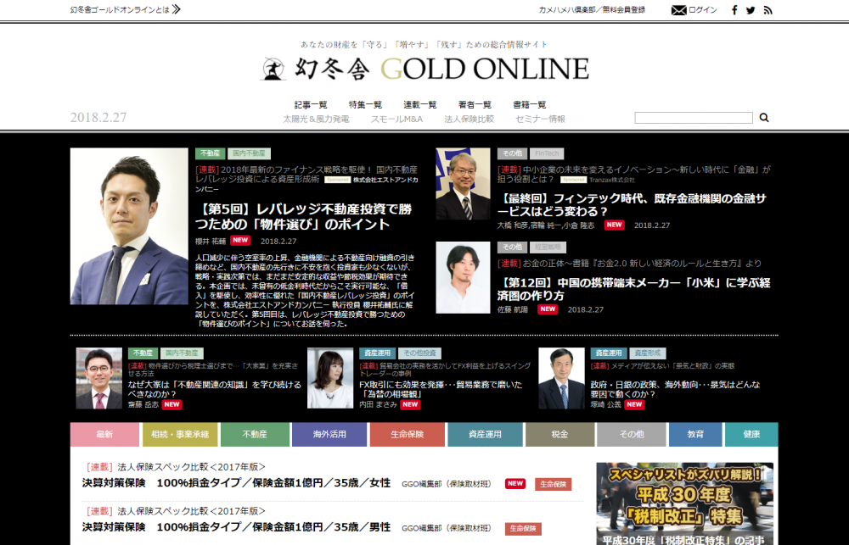Open 決算対策保険 35歳／男性 article
Viewport: 849px width, 545px height.
(x=237, y=527)
